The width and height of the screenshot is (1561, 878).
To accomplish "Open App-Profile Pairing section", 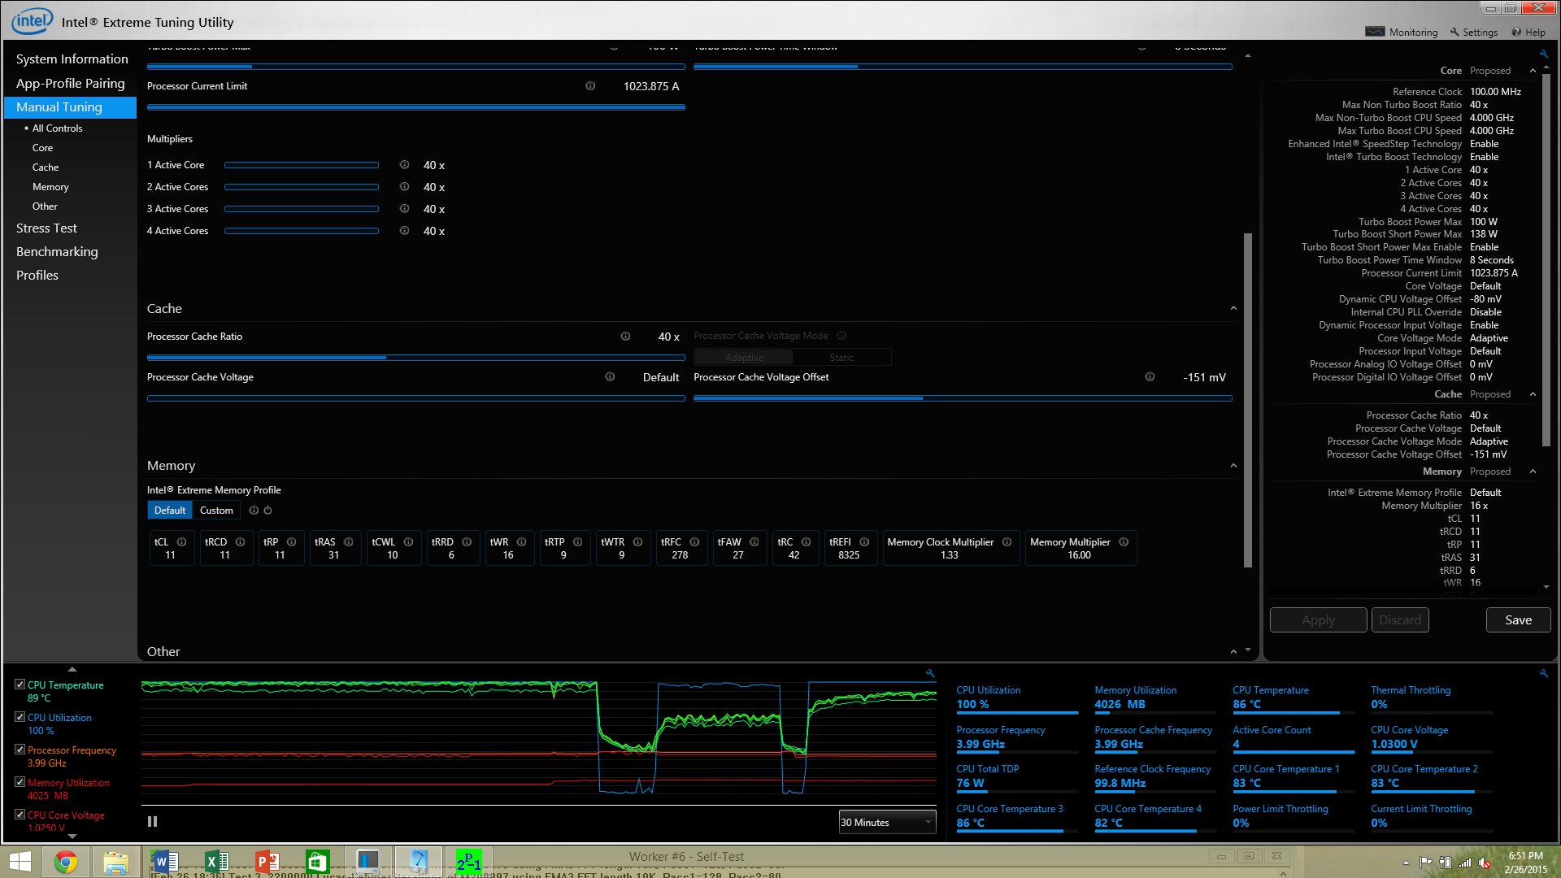I will tap(71, 84).
